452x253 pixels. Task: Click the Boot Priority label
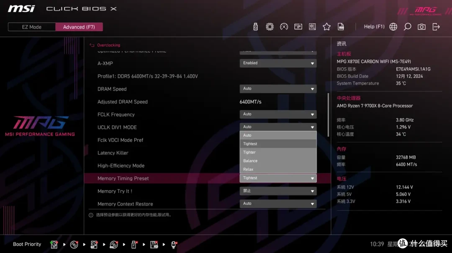(27, 244)
